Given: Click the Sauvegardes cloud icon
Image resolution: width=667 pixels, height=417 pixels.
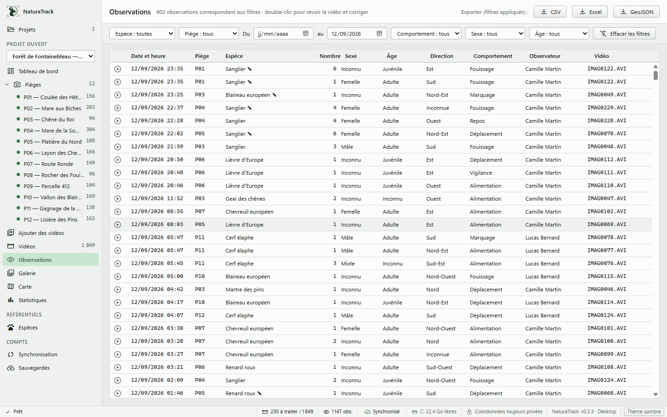Looking at the screenshot, I should [11, 368].
